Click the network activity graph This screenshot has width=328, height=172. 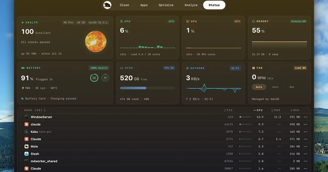click(x=213, y=88)
